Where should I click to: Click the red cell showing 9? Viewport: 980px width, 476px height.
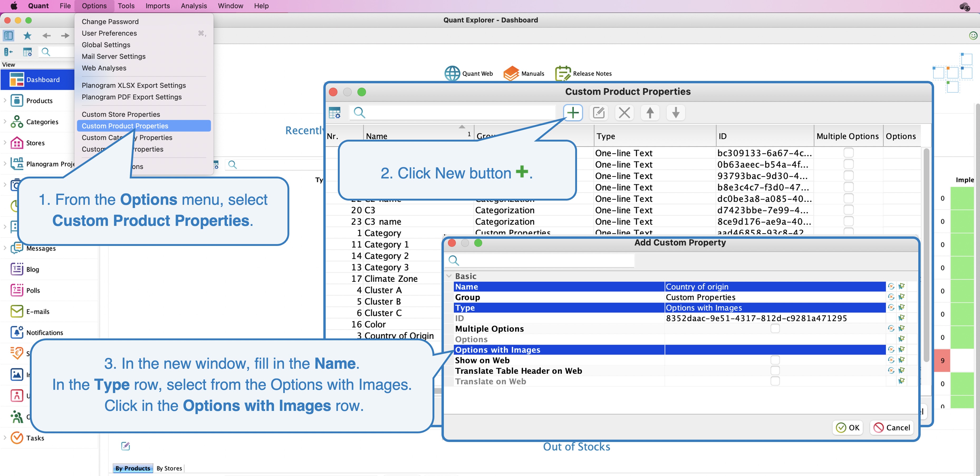(x=942, y=360)
